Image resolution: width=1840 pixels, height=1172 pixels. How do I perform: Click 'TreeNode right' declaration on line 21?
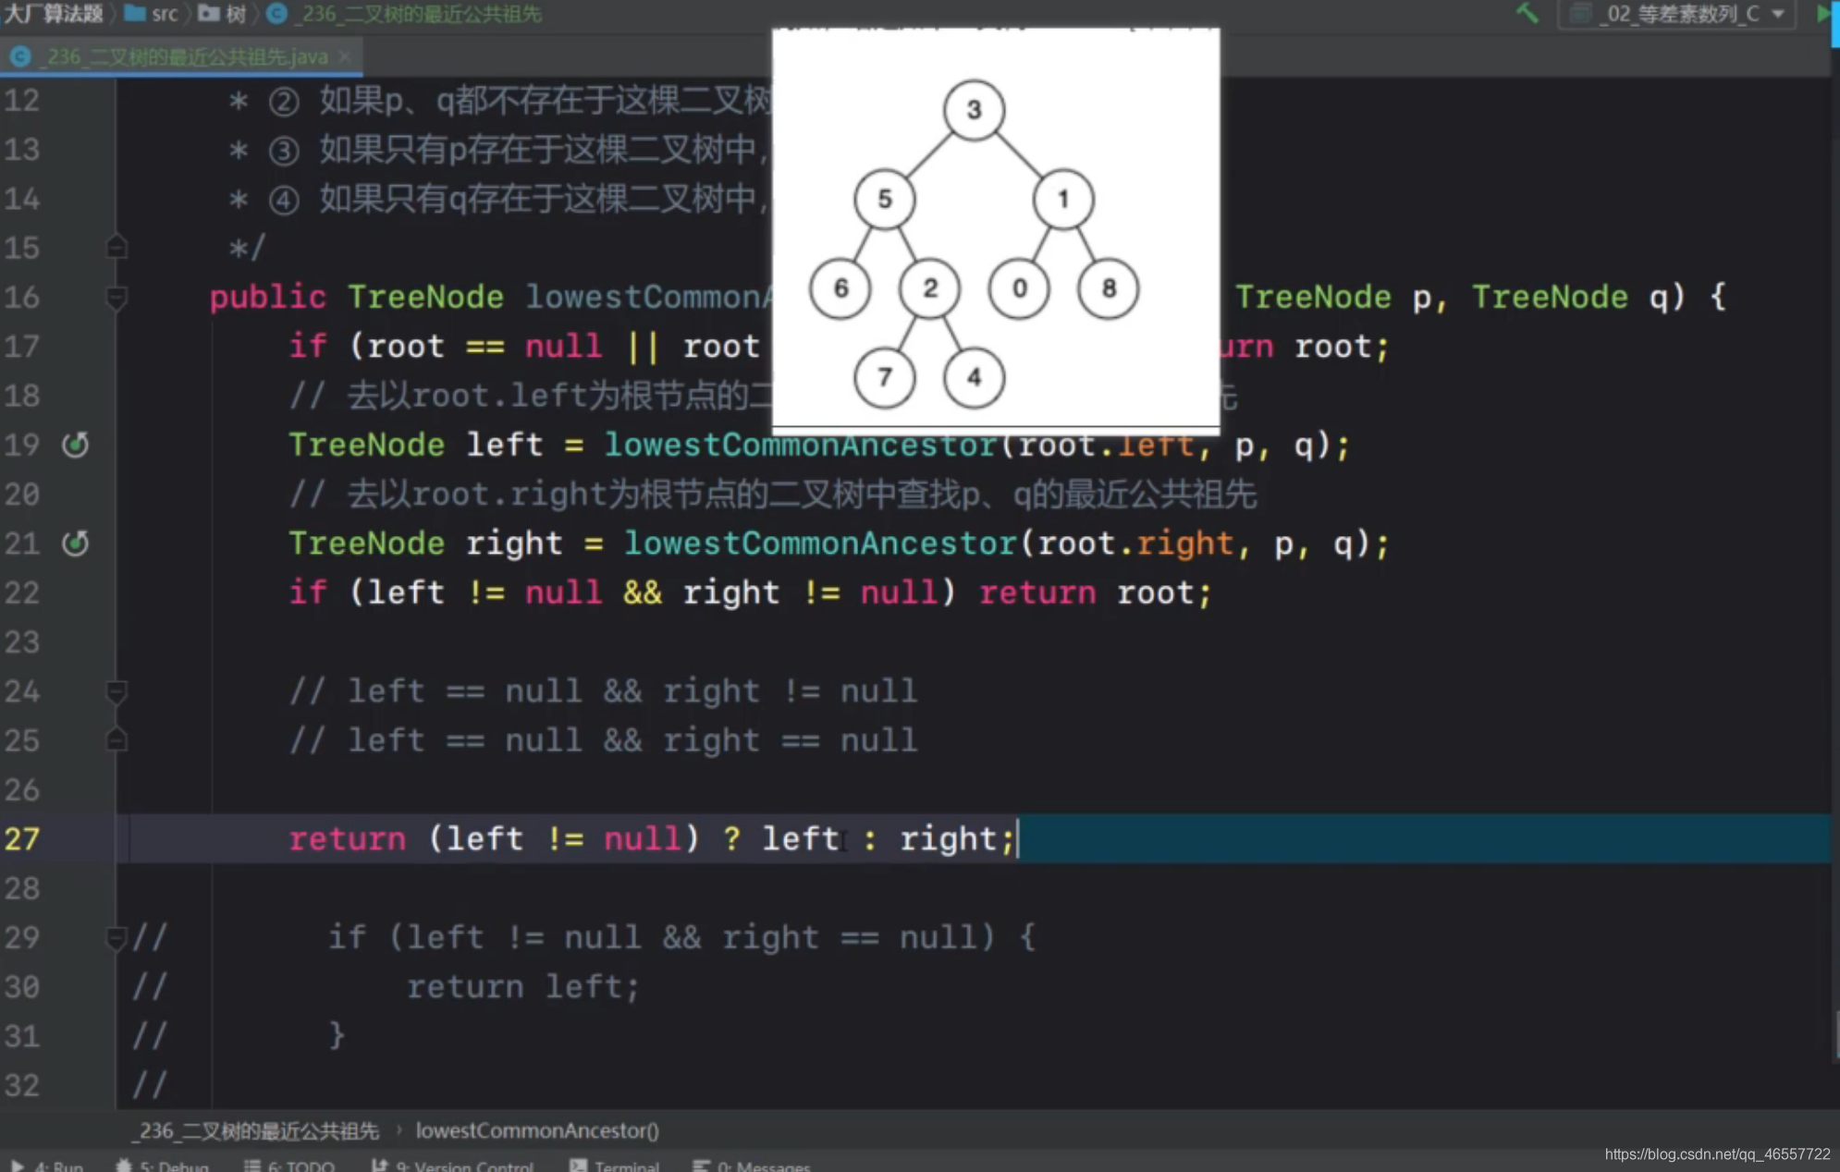coord(425,543)
